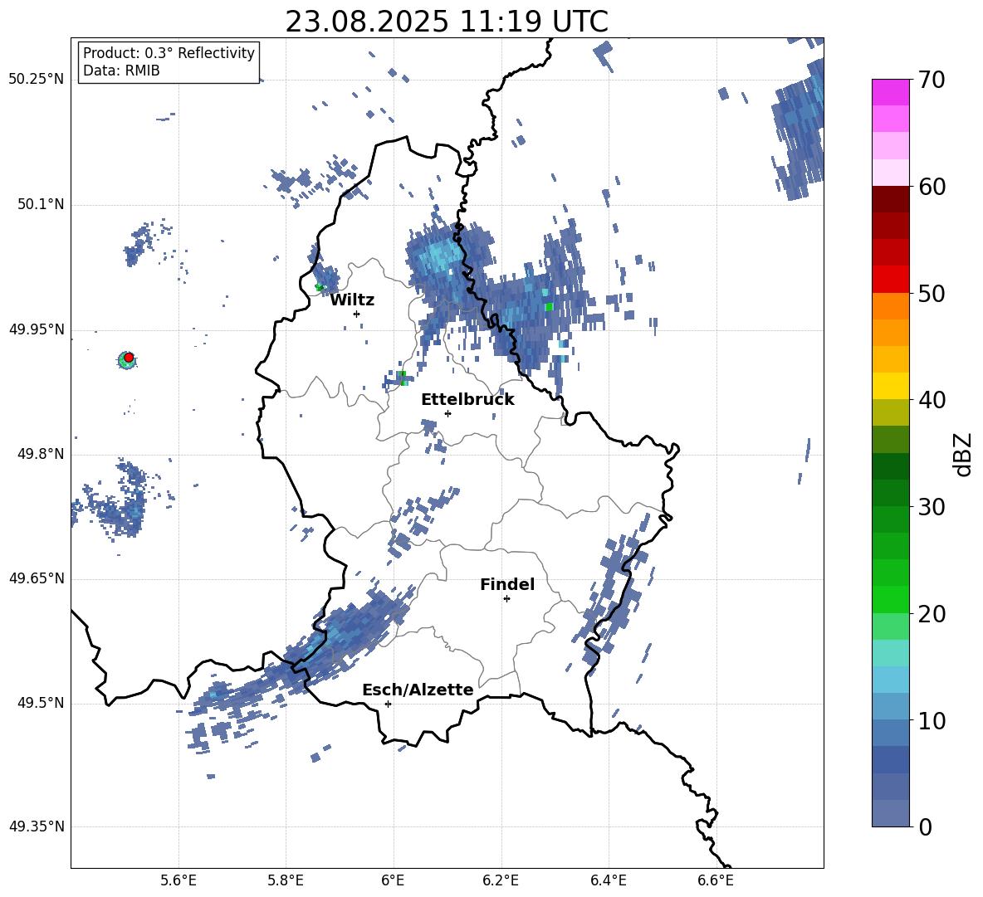Viewport: 983px width, 897px height.
Task: Click the cross marker below Findel
Action: point(506,599)
